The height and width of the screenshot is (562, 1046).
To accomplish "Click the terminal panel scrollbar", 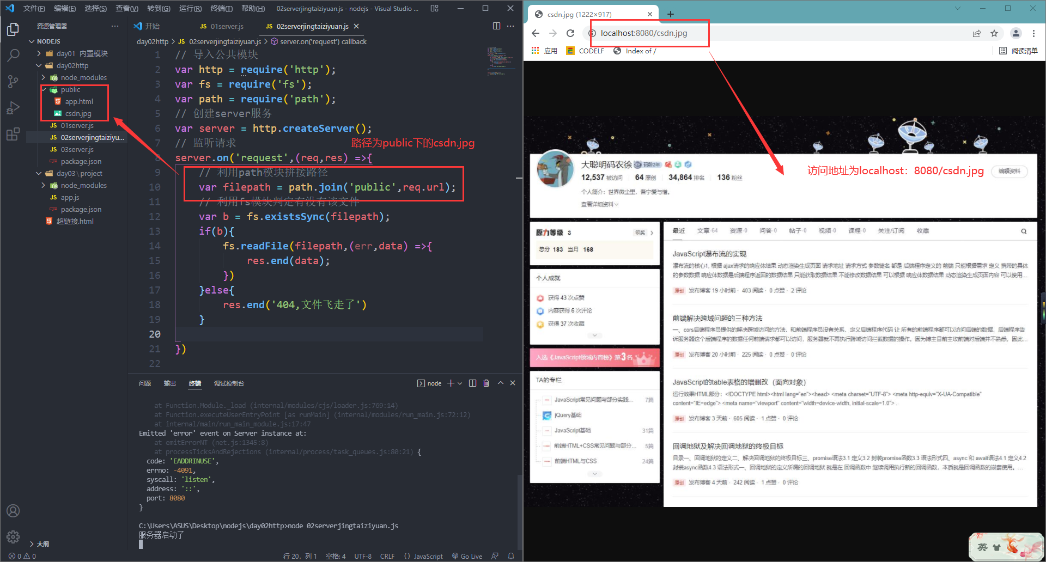I will click(x=519, y=512).
